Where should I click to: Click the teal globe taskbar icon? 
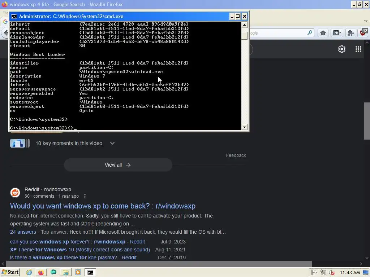point(53,272)
